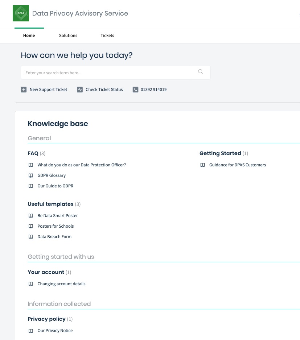Open Guidance for DPAS Customers
Viewport: 300px width, 340px height.
click(x=238, y=165)
